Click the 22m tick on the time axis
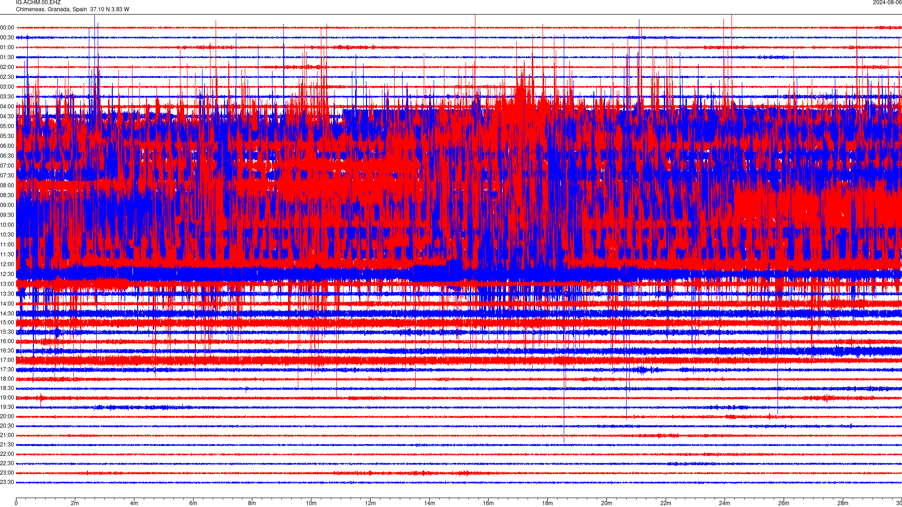The width and height of the screenshot is (902, 507). click(x=666, y=503)
